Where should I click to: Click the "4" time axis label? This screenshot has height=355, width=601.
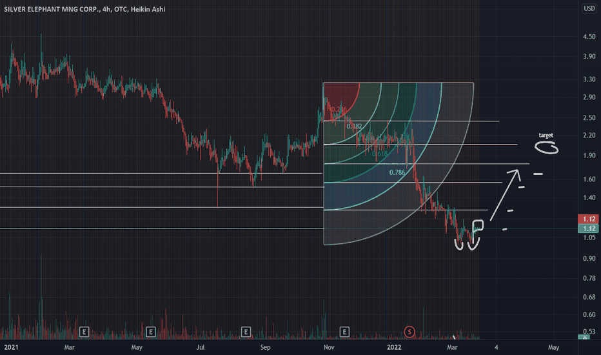496,347
